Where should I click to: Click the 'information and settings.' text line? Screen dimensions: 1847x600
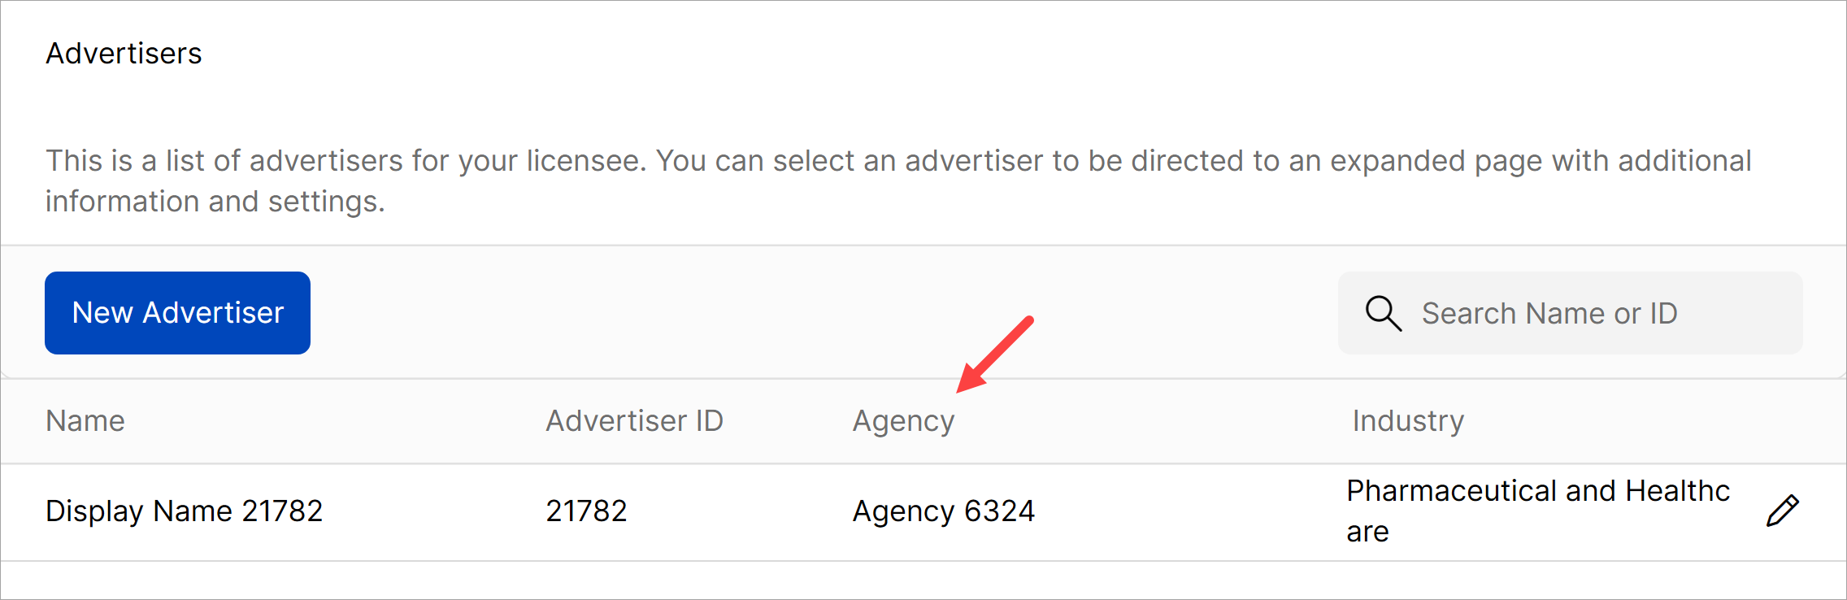click(x=215, y=202)
